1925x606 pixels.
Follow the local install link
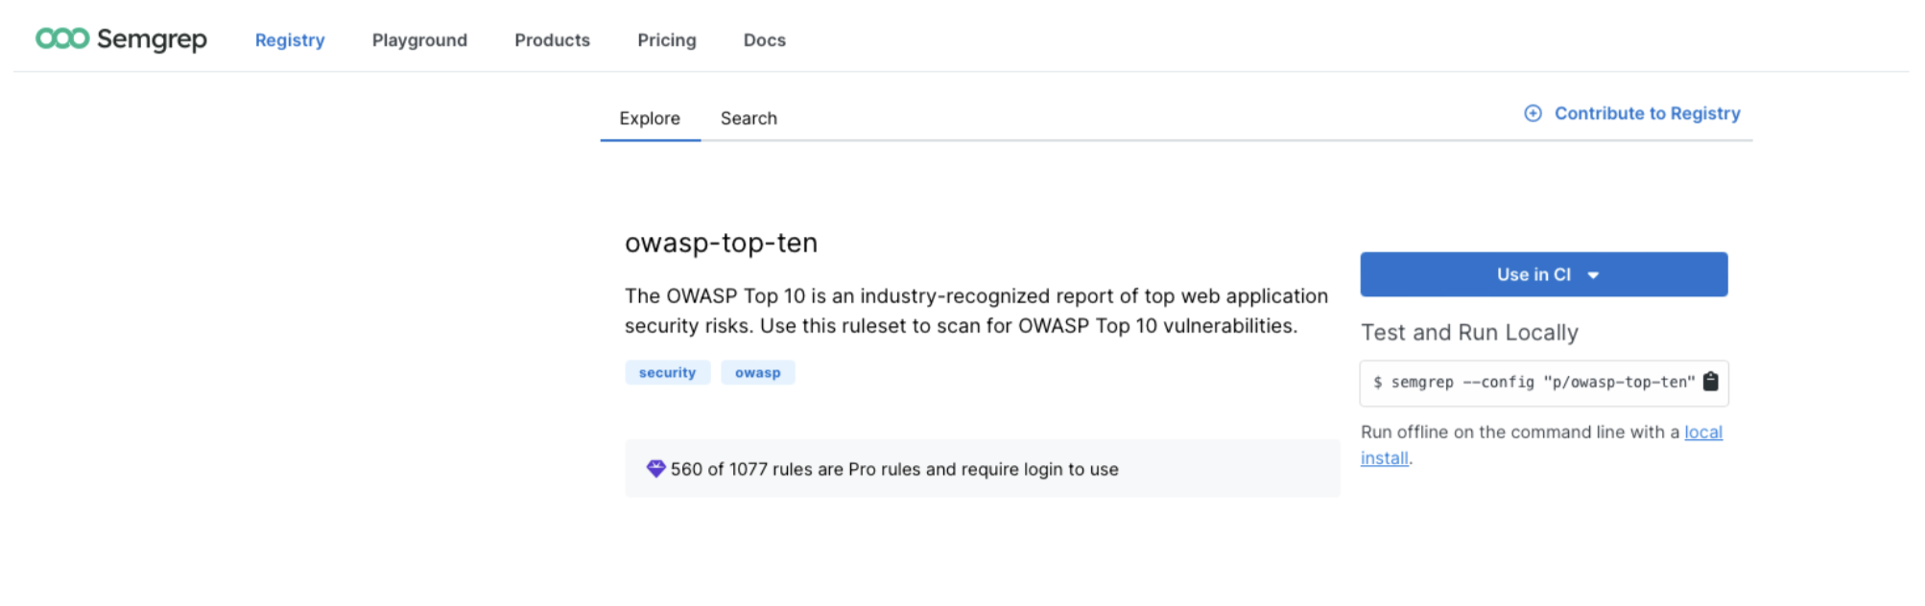pyautogui.click(x=1703, y=432)
